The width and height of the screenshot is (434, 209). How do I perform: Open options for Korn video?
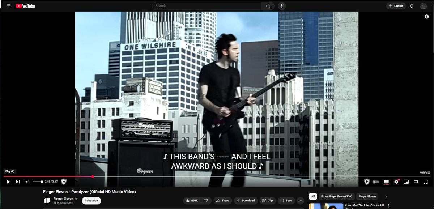coord(389,206)
